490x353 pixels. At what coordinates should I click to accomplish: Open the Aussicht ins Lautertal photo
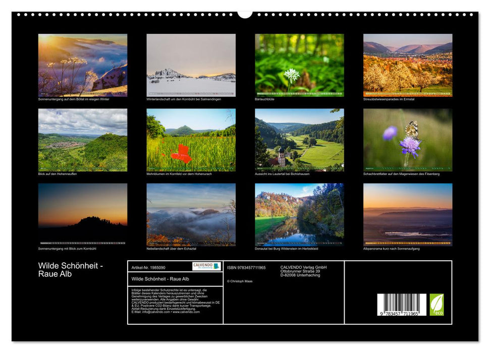[299, 140]
